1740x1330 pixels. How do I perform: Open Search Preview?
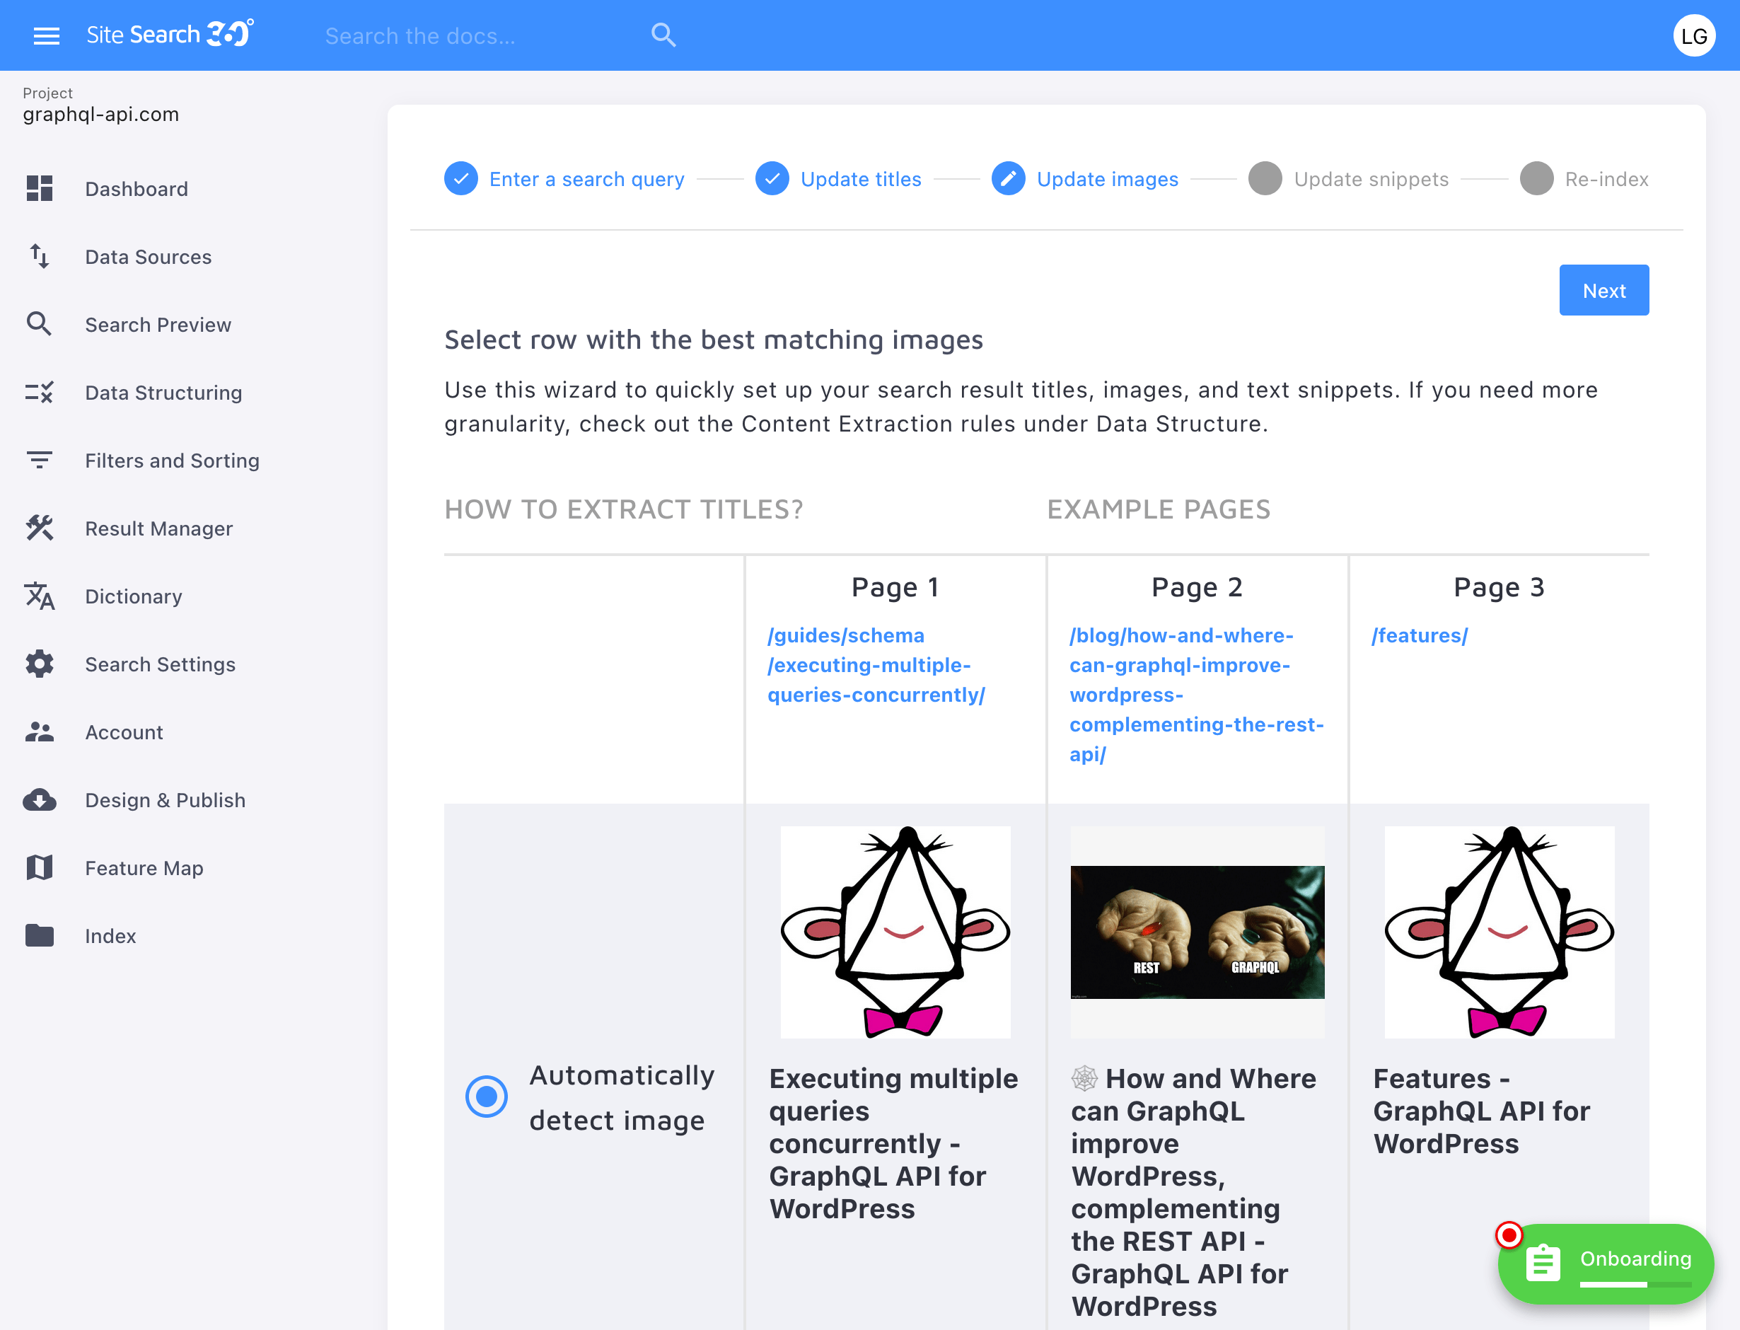(x=158, y=325)
